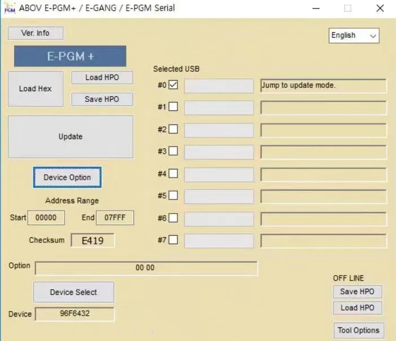The image size is (396, 341).
Task: Click the 'OFF LINE' label
Action: point(349,278)
